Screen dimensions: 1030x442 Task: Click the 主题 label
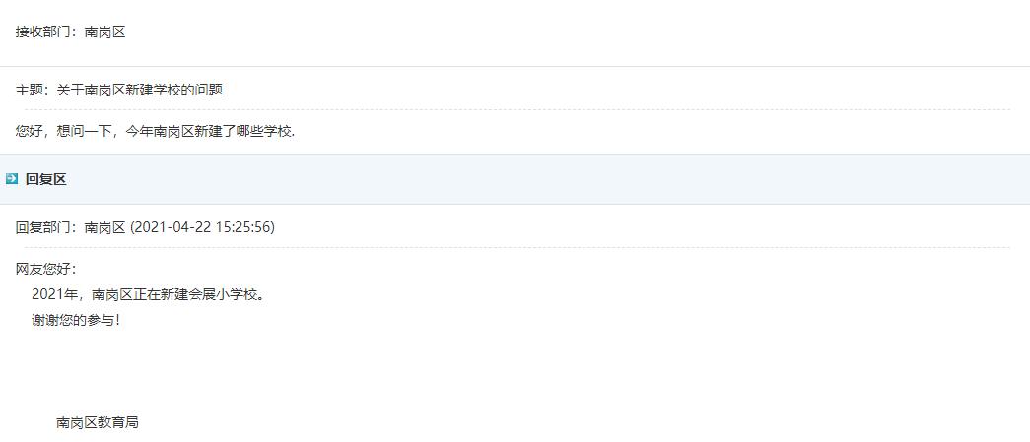click(30, 90)
